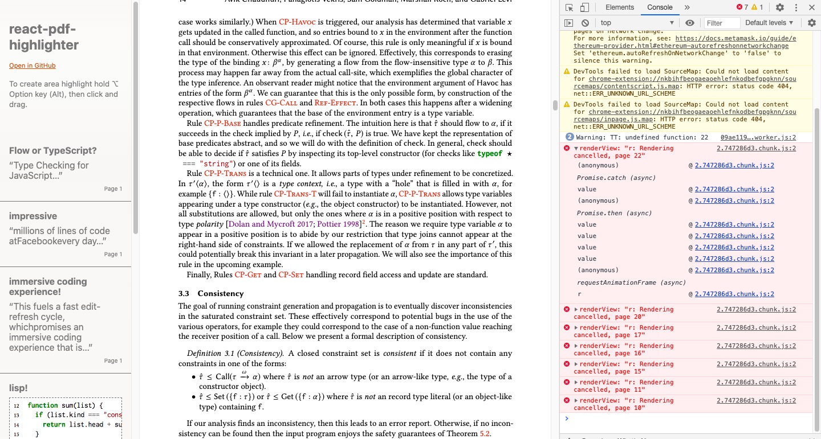Image resolution: width=821 pixels, height=439 pixels.
Task: Open DevTools settings gear
Action: pyautogui.click(x=780, y=7)
